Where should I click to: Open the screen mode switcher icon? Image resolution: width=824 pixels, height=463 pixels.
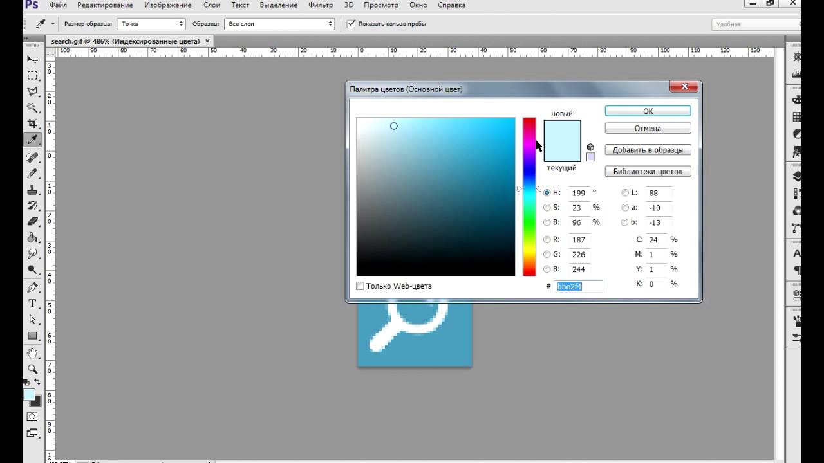(32, 433)
